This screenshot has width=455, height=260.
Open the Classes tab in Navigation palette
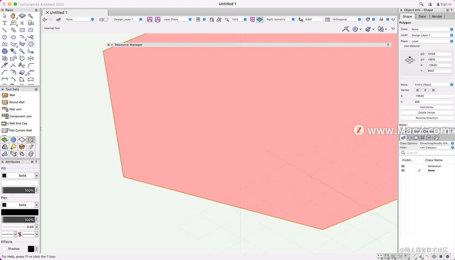(403, 138)
